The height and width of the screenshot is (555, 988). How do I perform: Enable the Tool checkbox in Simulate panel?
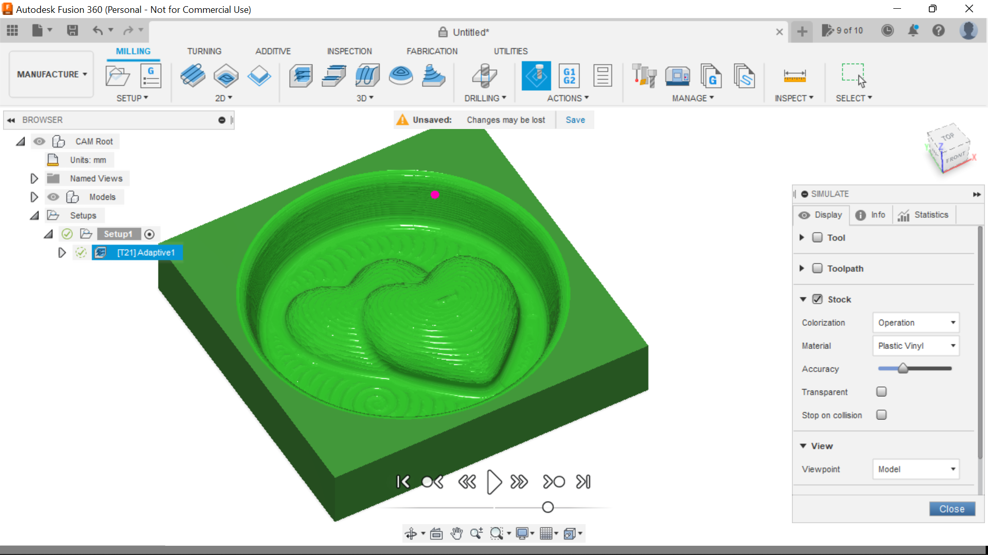coord(817,237)
